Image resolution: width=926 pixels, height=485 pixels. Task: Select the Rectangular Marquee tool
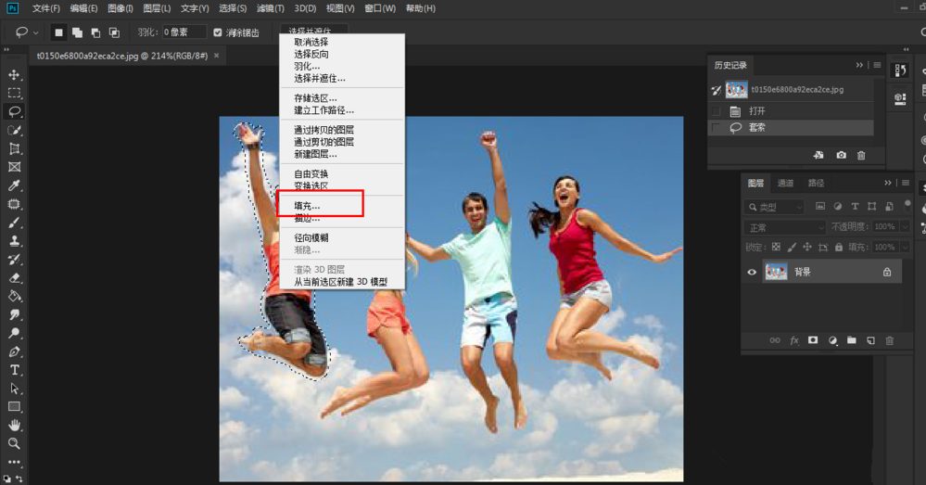[14, 93]
